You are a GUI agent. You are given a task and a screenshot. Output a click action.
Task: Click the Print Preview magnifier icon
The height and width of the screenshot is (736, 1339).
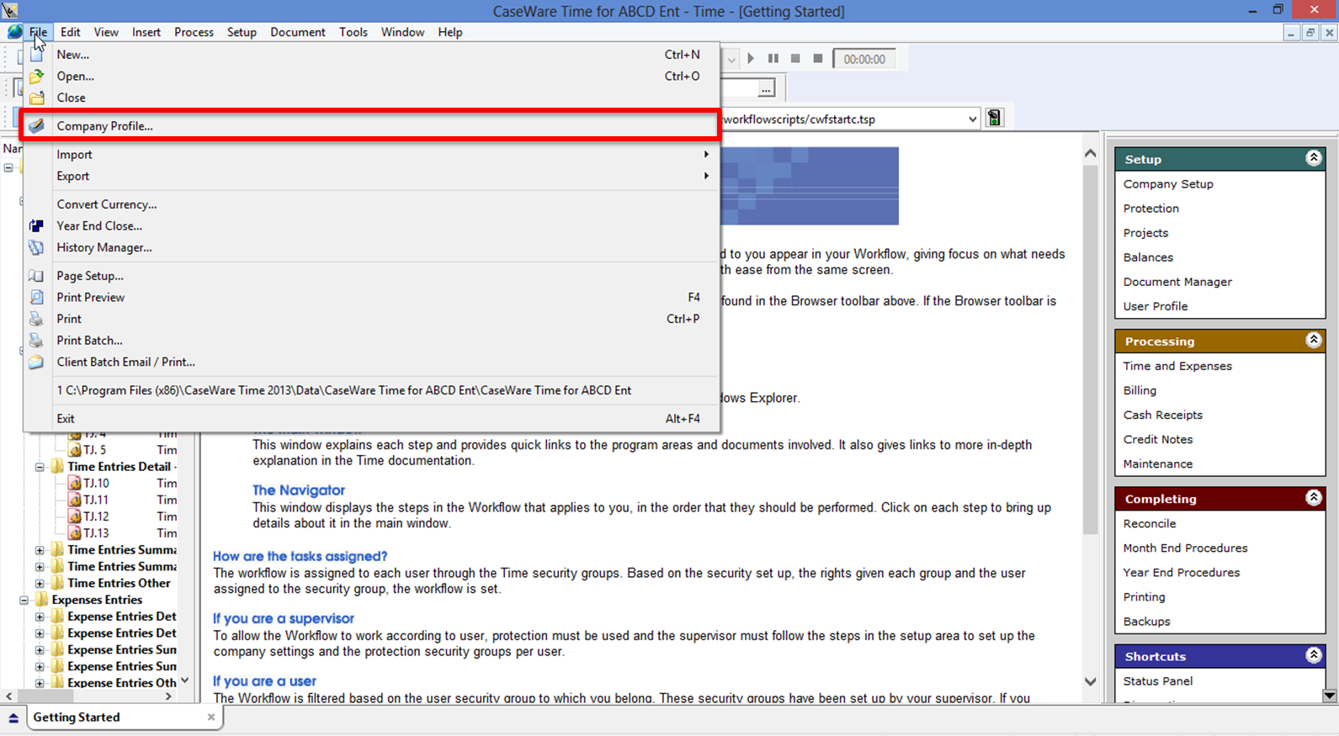pos(36,297)
